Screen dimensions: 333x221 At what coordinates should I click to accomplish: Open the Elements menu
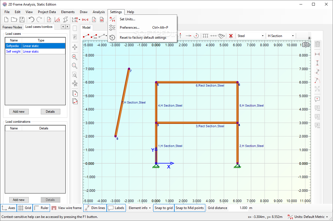(x=68, y=12)
